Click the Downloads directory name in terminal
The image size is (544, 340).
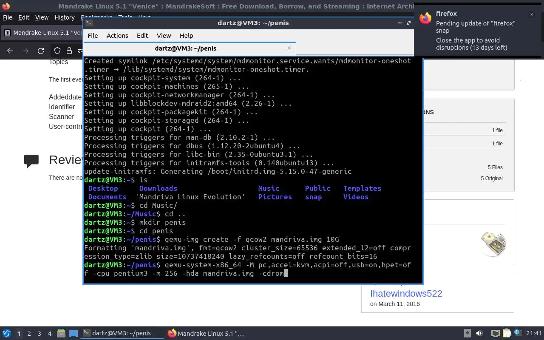coord(158,188)
